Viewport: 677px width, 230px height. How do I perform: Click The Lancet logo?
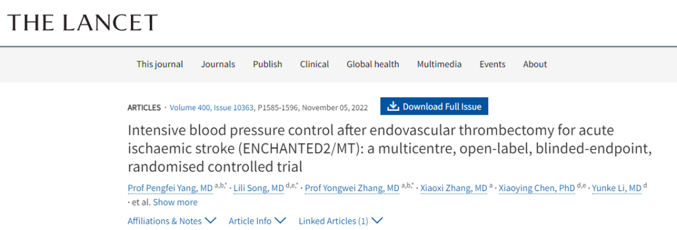[x=83, y=23]
